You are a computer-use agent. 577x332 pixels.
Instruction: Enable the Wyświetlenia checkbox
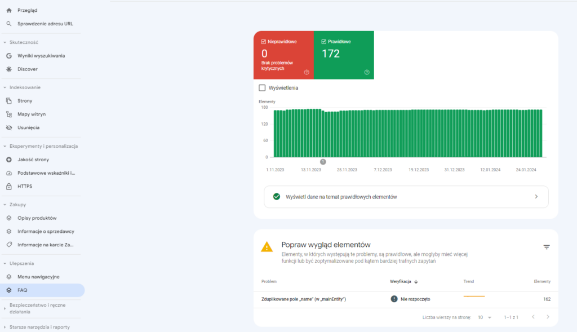coord(262,87)
